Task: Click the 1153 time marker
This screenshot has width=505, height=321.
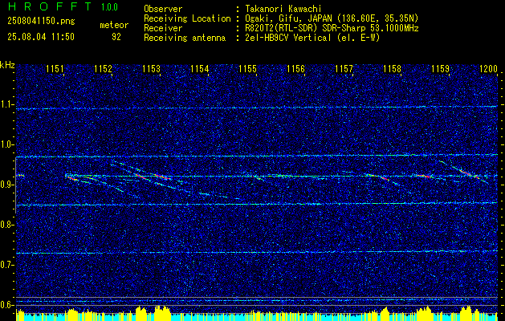Action: coord(152,69)
